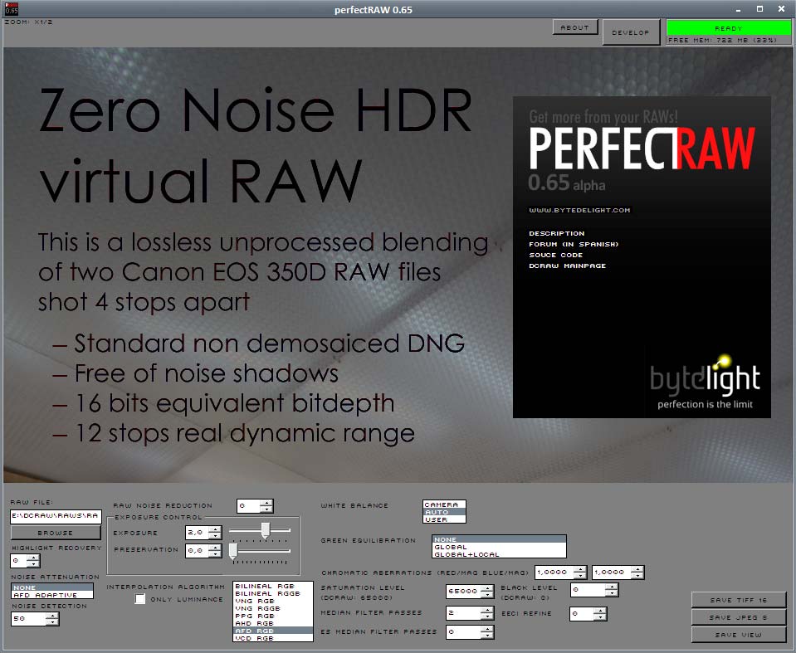The width and height of the screenshot is (796, 653).
Task: Decrease Saturation Level with down arrow
Action: [x=487, y=595]
